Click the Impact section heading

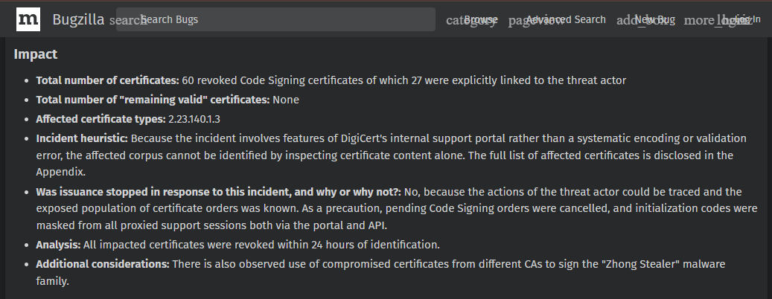click(x=36, y=54)
